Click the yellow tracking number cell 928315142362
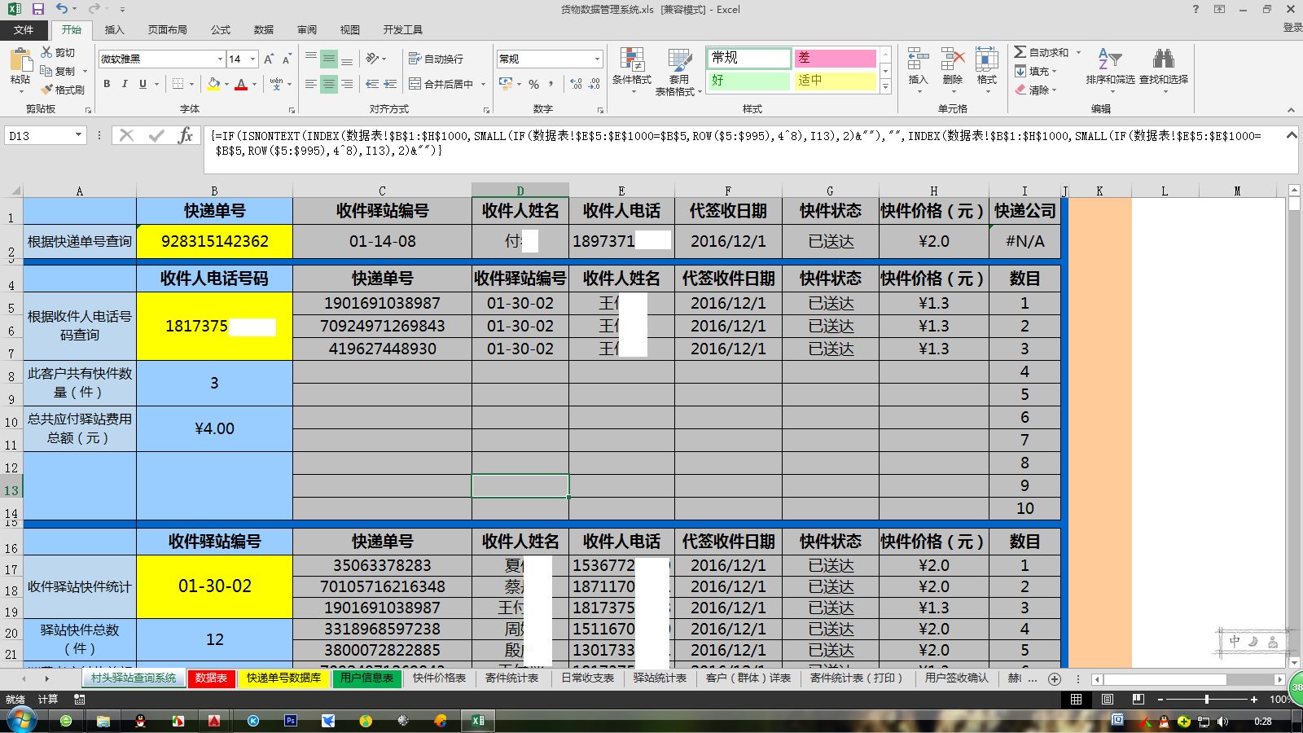The width and height of the screenshot is (1303, 733). pos(214,242)
